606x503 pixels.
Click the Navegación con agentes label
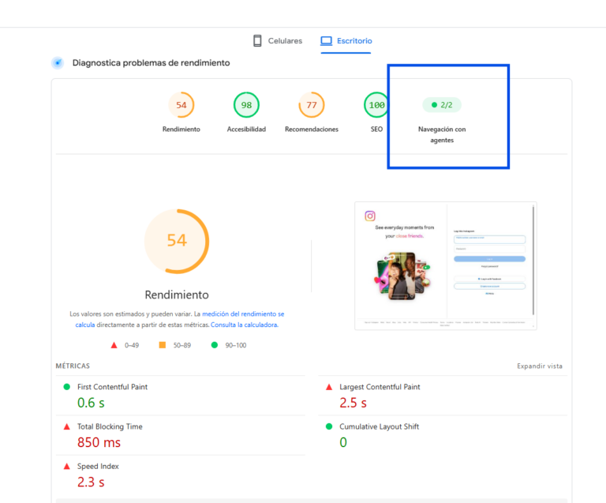pyautogui.click(x=442, y=134)
